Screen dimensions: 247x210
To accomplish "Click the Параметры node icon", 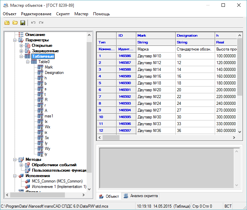I will pos(21,40).
